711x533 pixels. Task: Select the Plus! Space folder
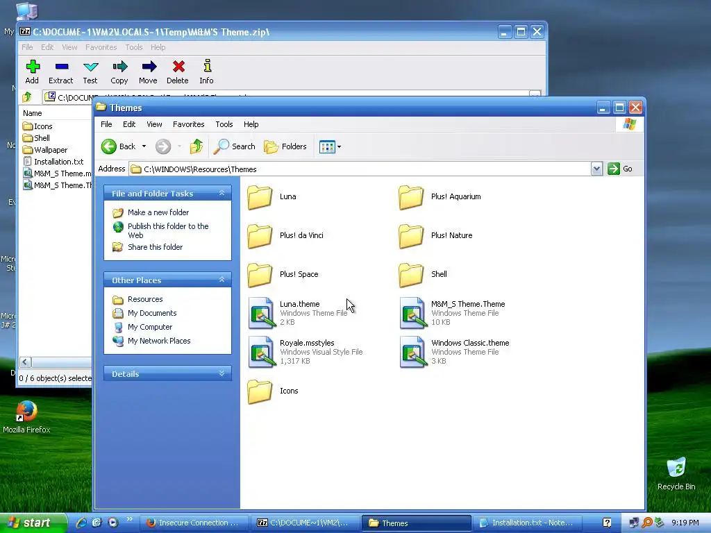(x=283, y=275)
